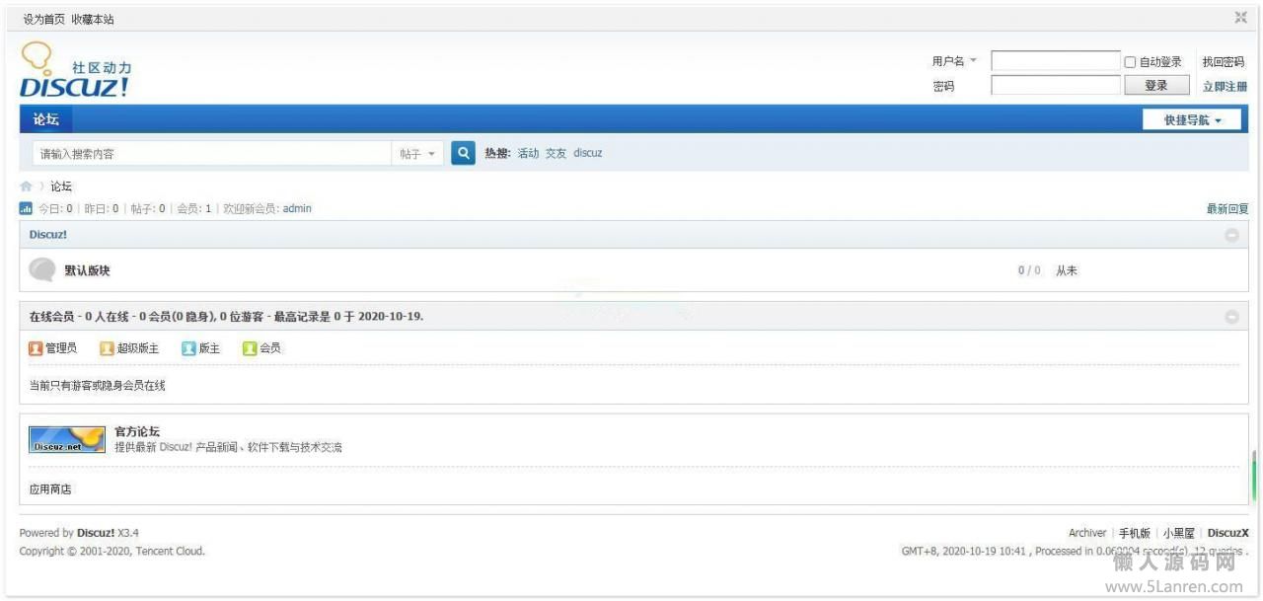Click the new member link admin
The image size is (1263, 601).
tap(297, 208)
